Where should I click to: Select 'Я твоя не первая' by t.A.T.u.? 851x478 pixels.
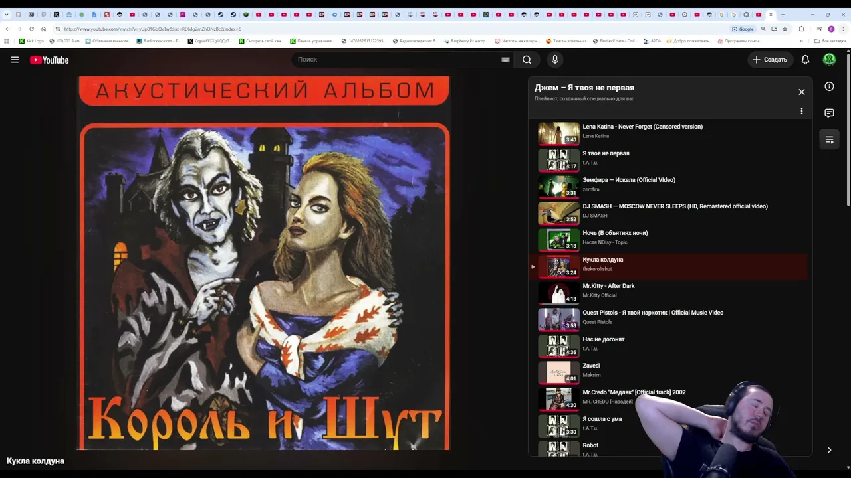(668, 160)
